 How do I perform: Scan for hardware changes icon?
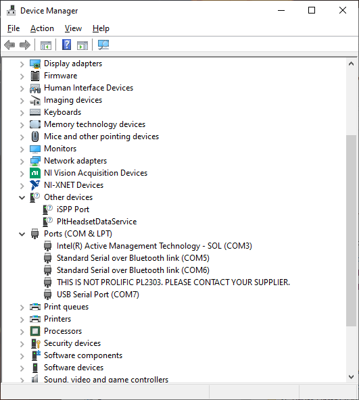coord(103,45)
